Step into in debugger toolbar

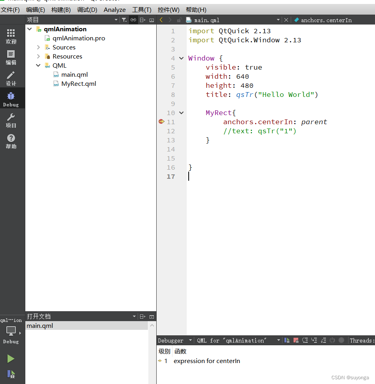pyautogui.click(x=314, y=340)
